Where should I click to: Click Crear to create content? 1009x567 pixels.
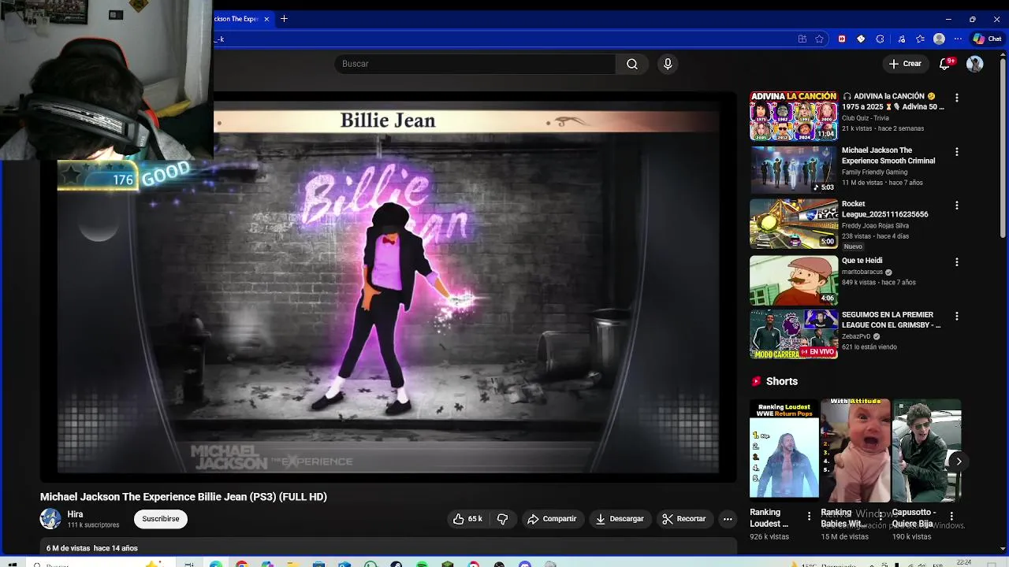[904, 64]
